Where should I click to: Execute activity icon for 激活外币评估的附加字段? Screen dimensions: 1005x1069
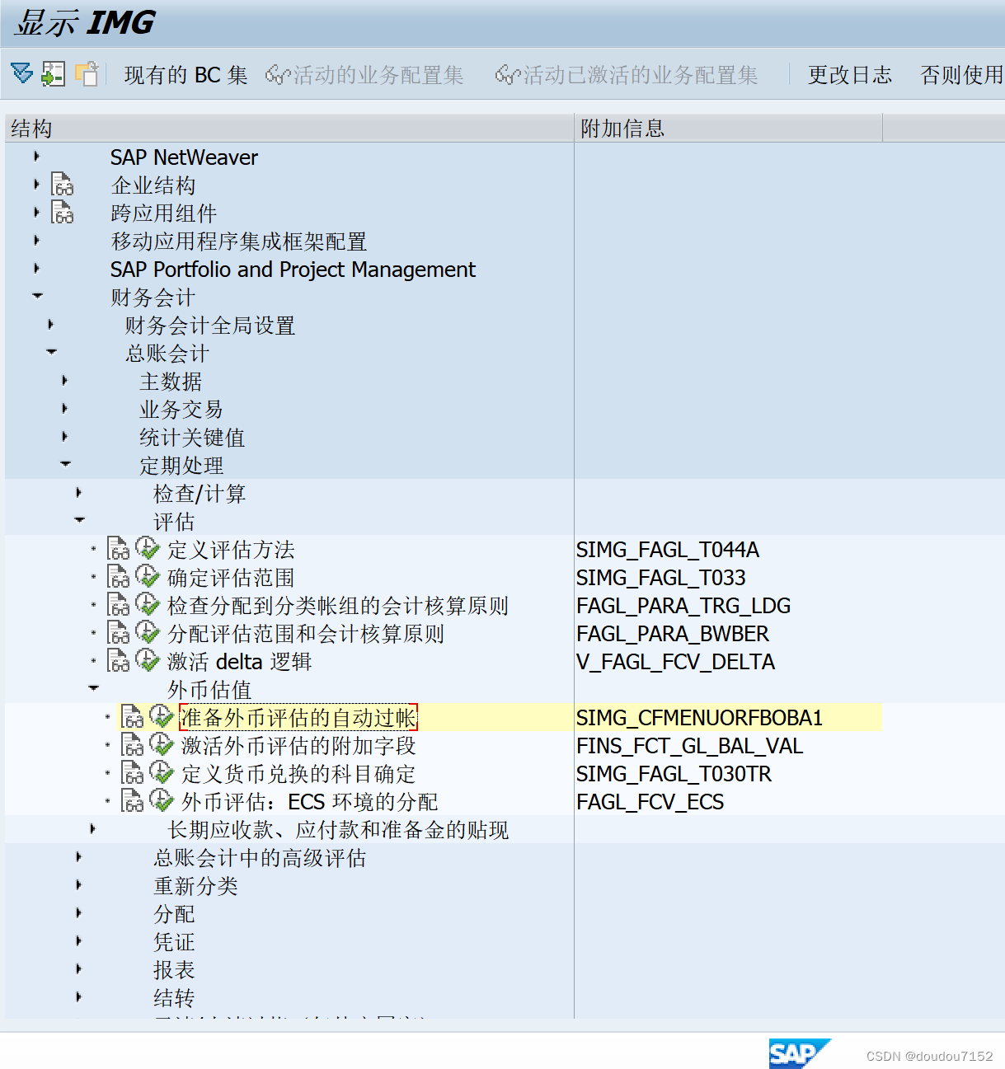[x=161, y=744]
